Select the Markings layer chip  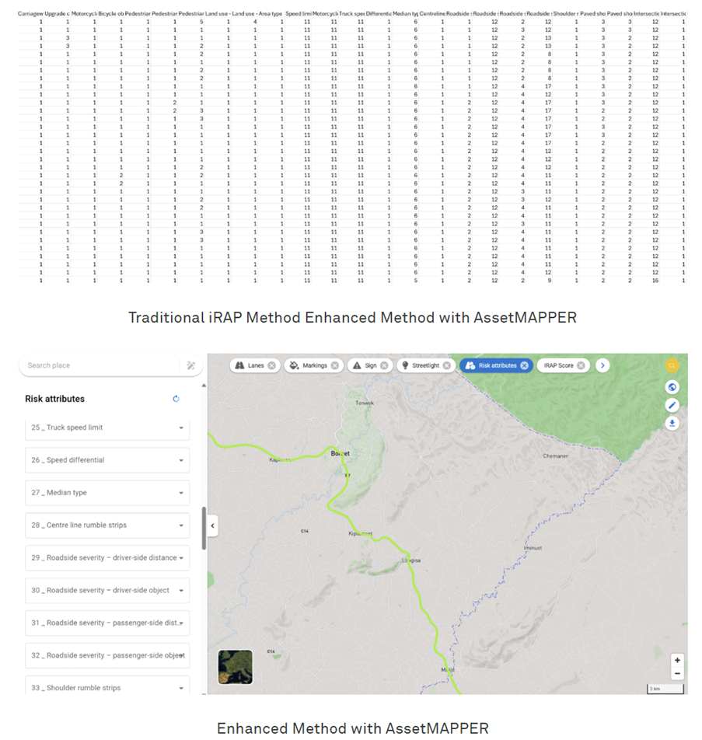[x=308, y=365]
